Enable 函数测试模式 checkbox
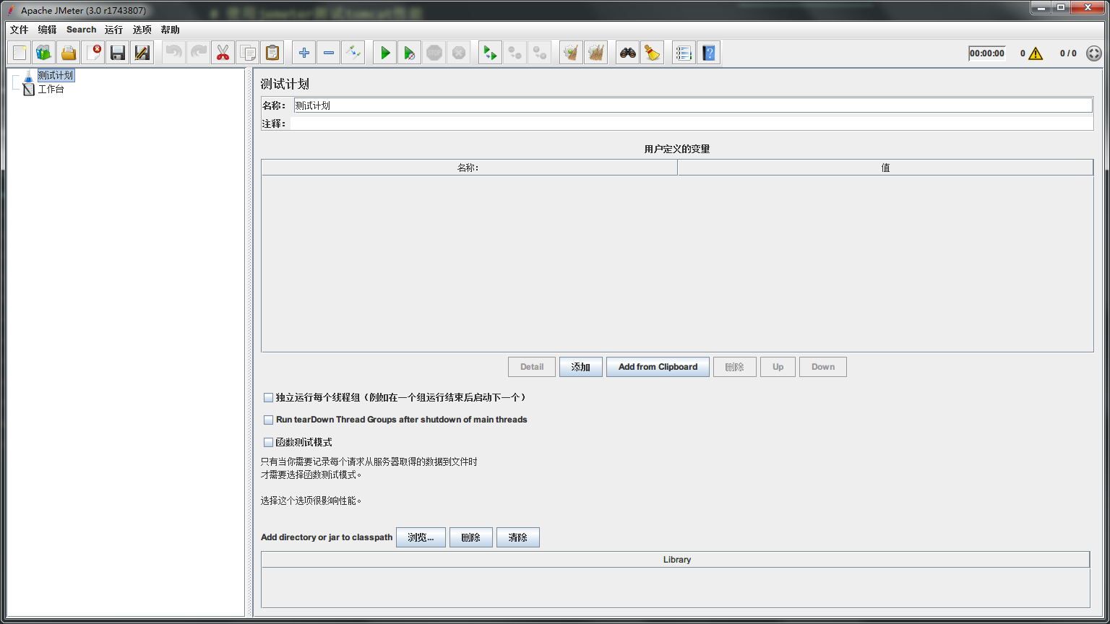This screenshot has height=624, width=1110. (x=269, y=443)
